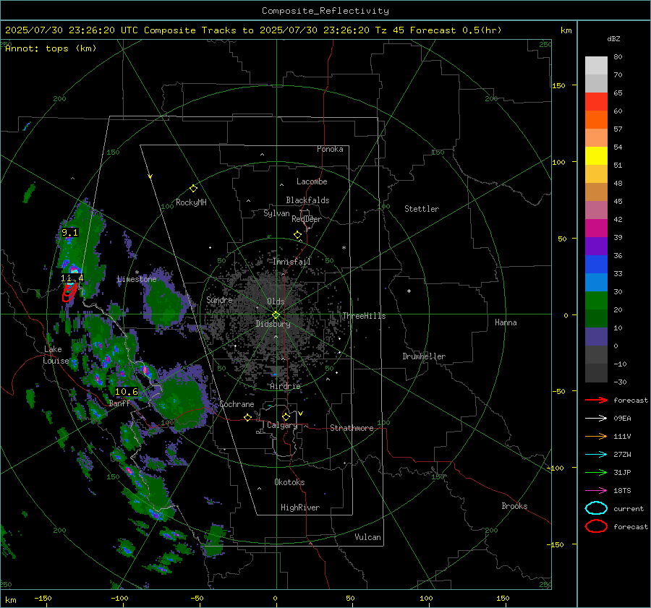Click the Ponoka city label
This screenshot has height=608, width=651.
(x=330, y=149)
